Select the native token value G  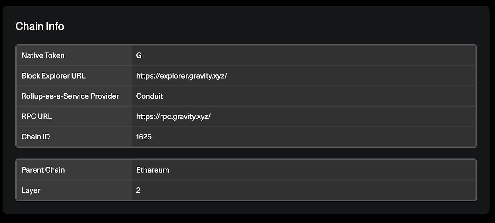139,55
